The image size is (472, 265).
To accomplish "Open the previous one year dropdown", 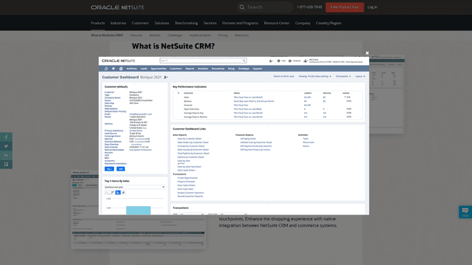I will coord(134,187).
